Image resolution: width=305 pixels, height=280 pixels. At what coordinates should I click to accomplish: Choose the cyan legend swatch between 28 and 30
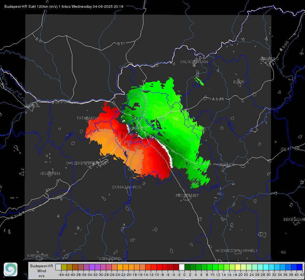(266, 267)
